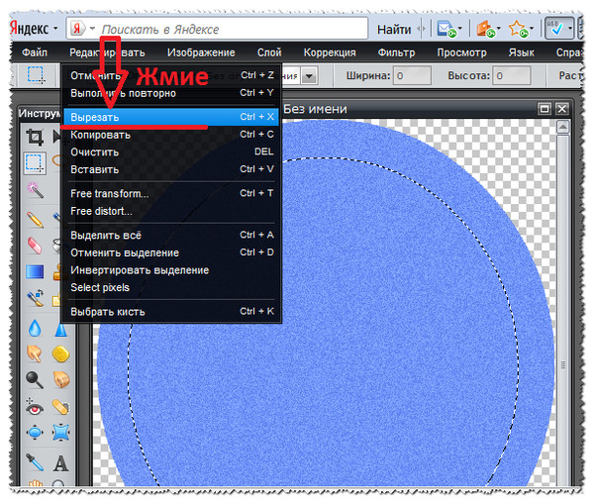
Task: Focus the Поискать в Яндексе search field
Action: pos(234,29)
